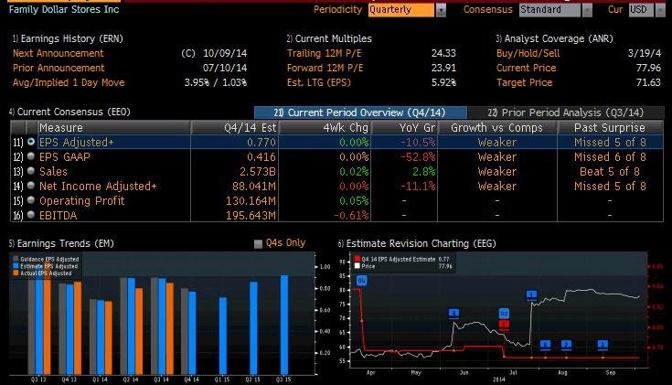672x385 pixels.
Task: Click the Q4/14 Est column header
Action: (x=235, y=128)
